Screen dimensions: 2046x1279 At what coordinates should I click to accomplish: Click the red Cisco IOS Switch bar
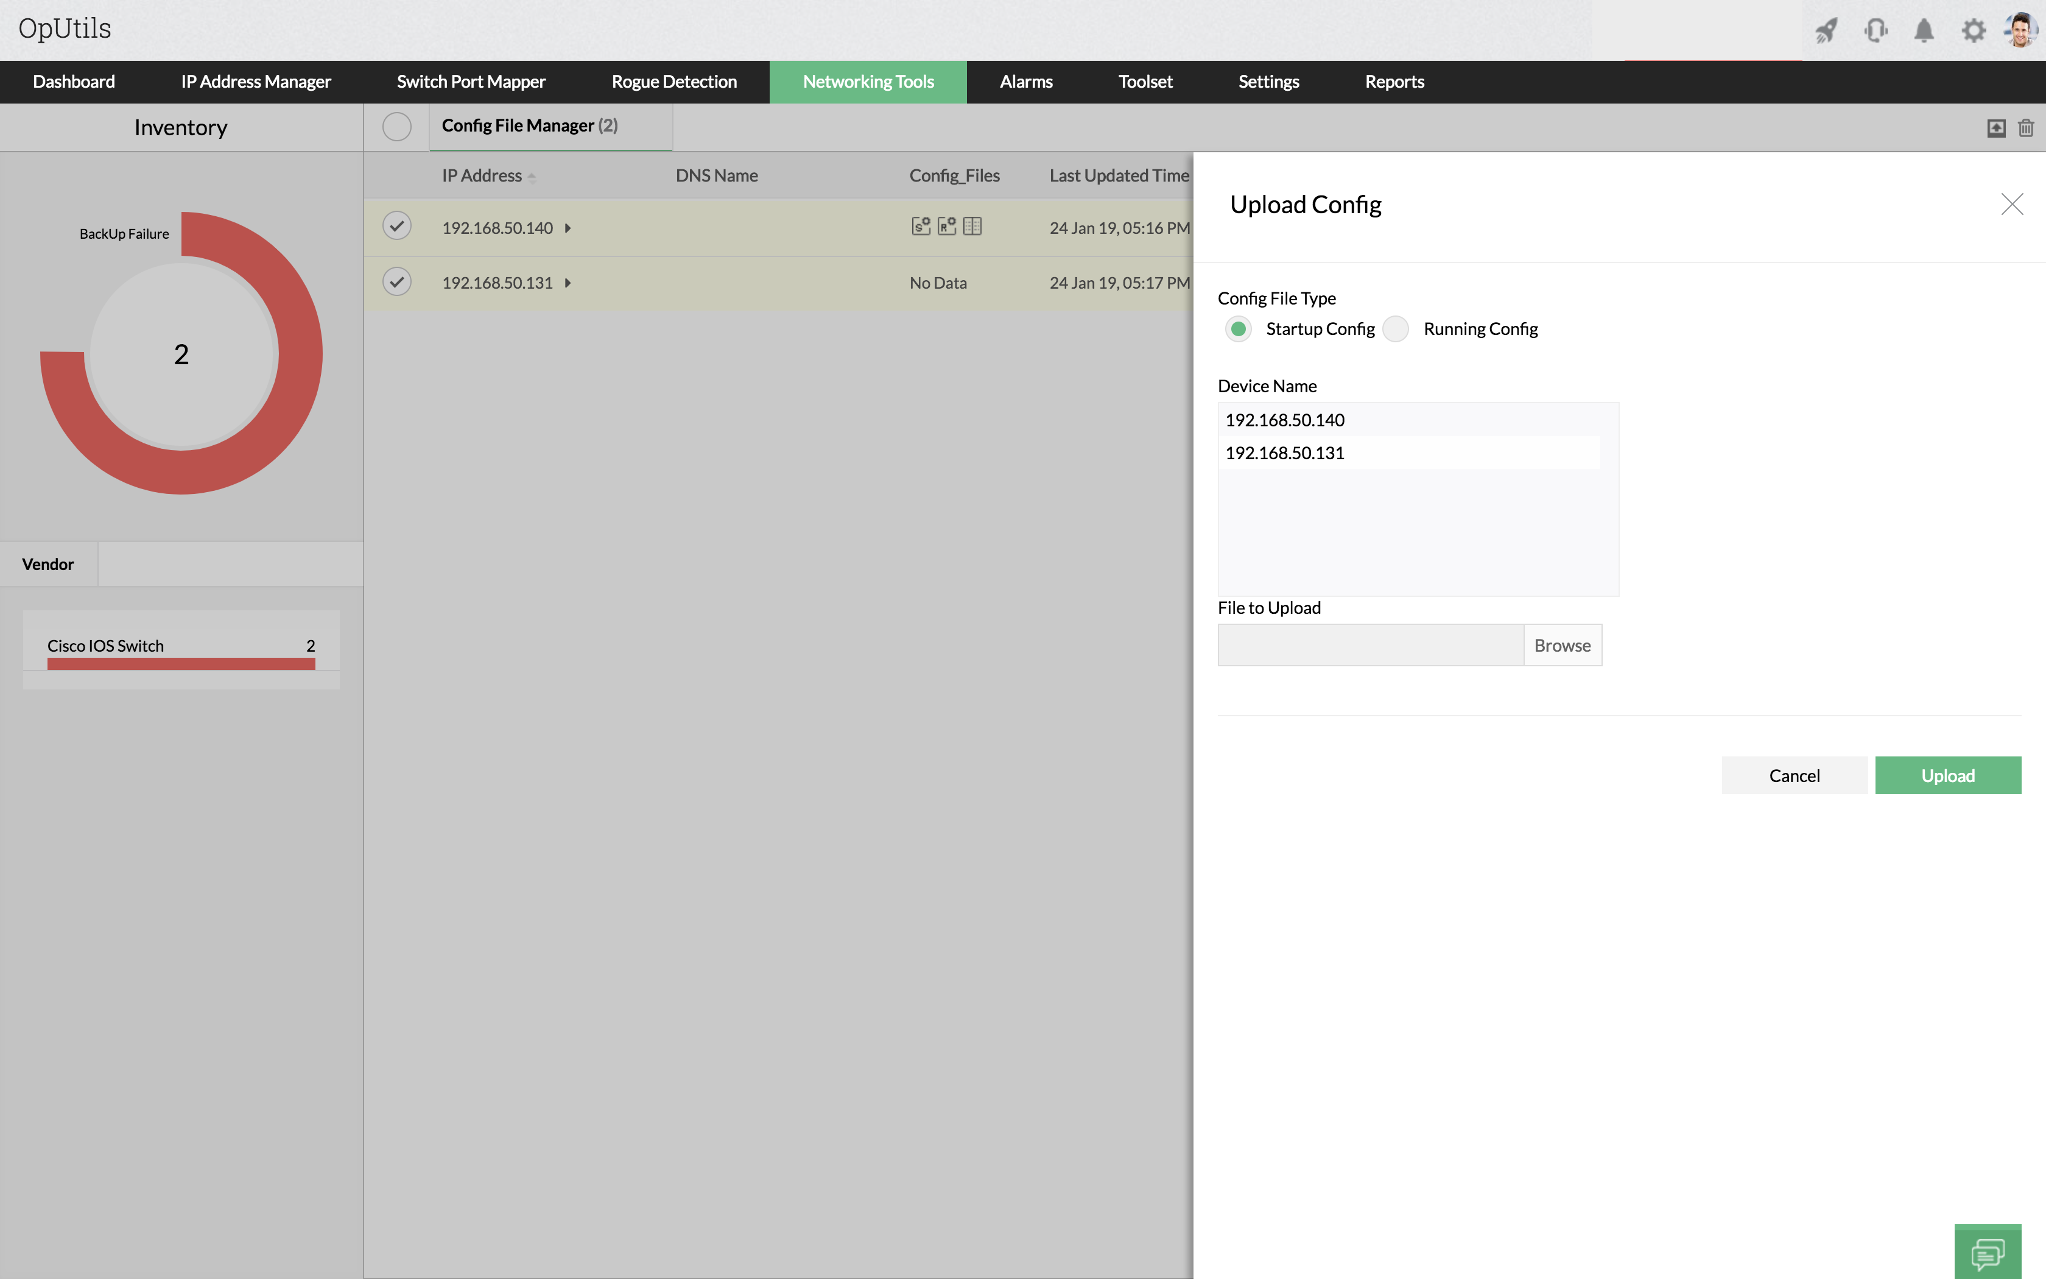[181, 664]
